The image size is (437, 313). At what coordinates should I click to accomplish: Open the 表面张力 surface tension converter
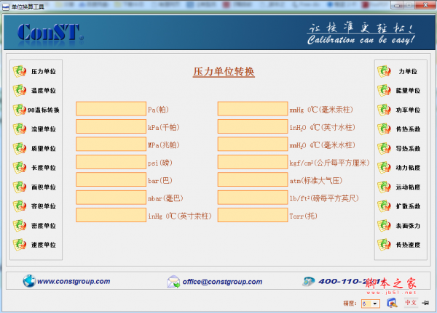pyautogui.click(x=399, y=226)
